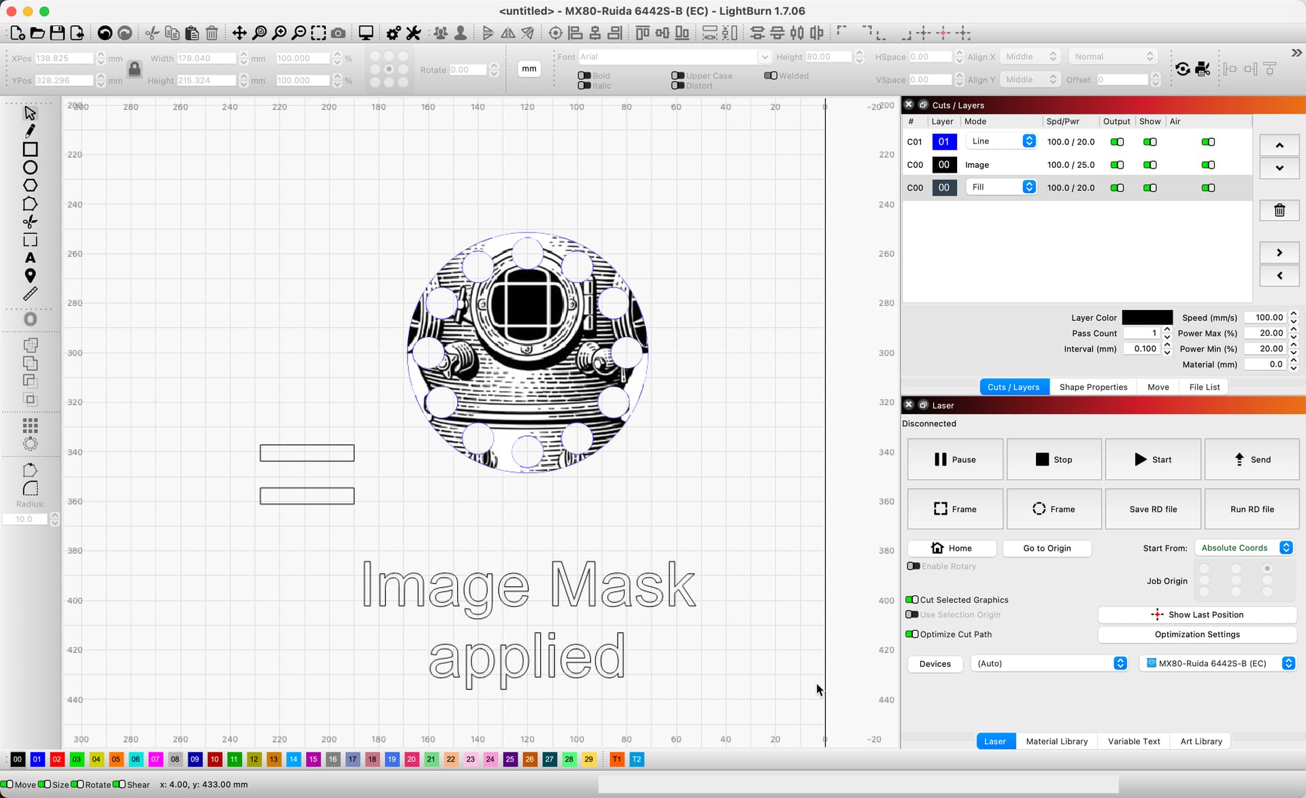The width and height of the screenshot is (1306, 798).
Task: Click the Open File folder icon
Action: (37, 33)
